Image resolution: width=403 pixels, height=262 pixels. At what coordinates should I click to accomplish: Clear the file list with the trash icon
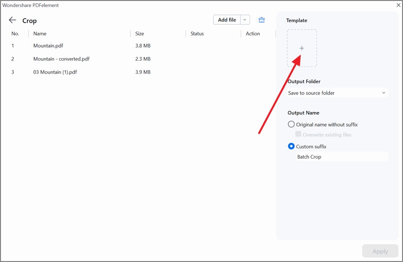tap(261, 20)
